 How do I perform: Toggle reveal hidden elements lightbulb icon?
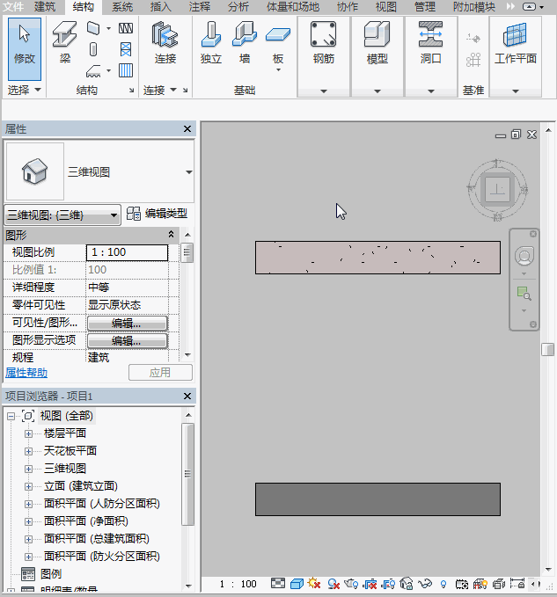click(x=443, y=584)
